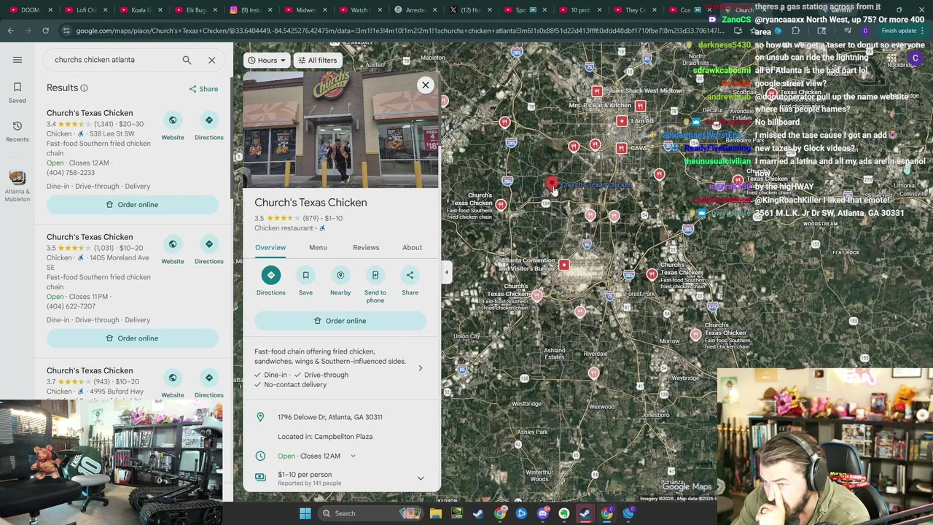Open the All filters button

click(318, 61)
